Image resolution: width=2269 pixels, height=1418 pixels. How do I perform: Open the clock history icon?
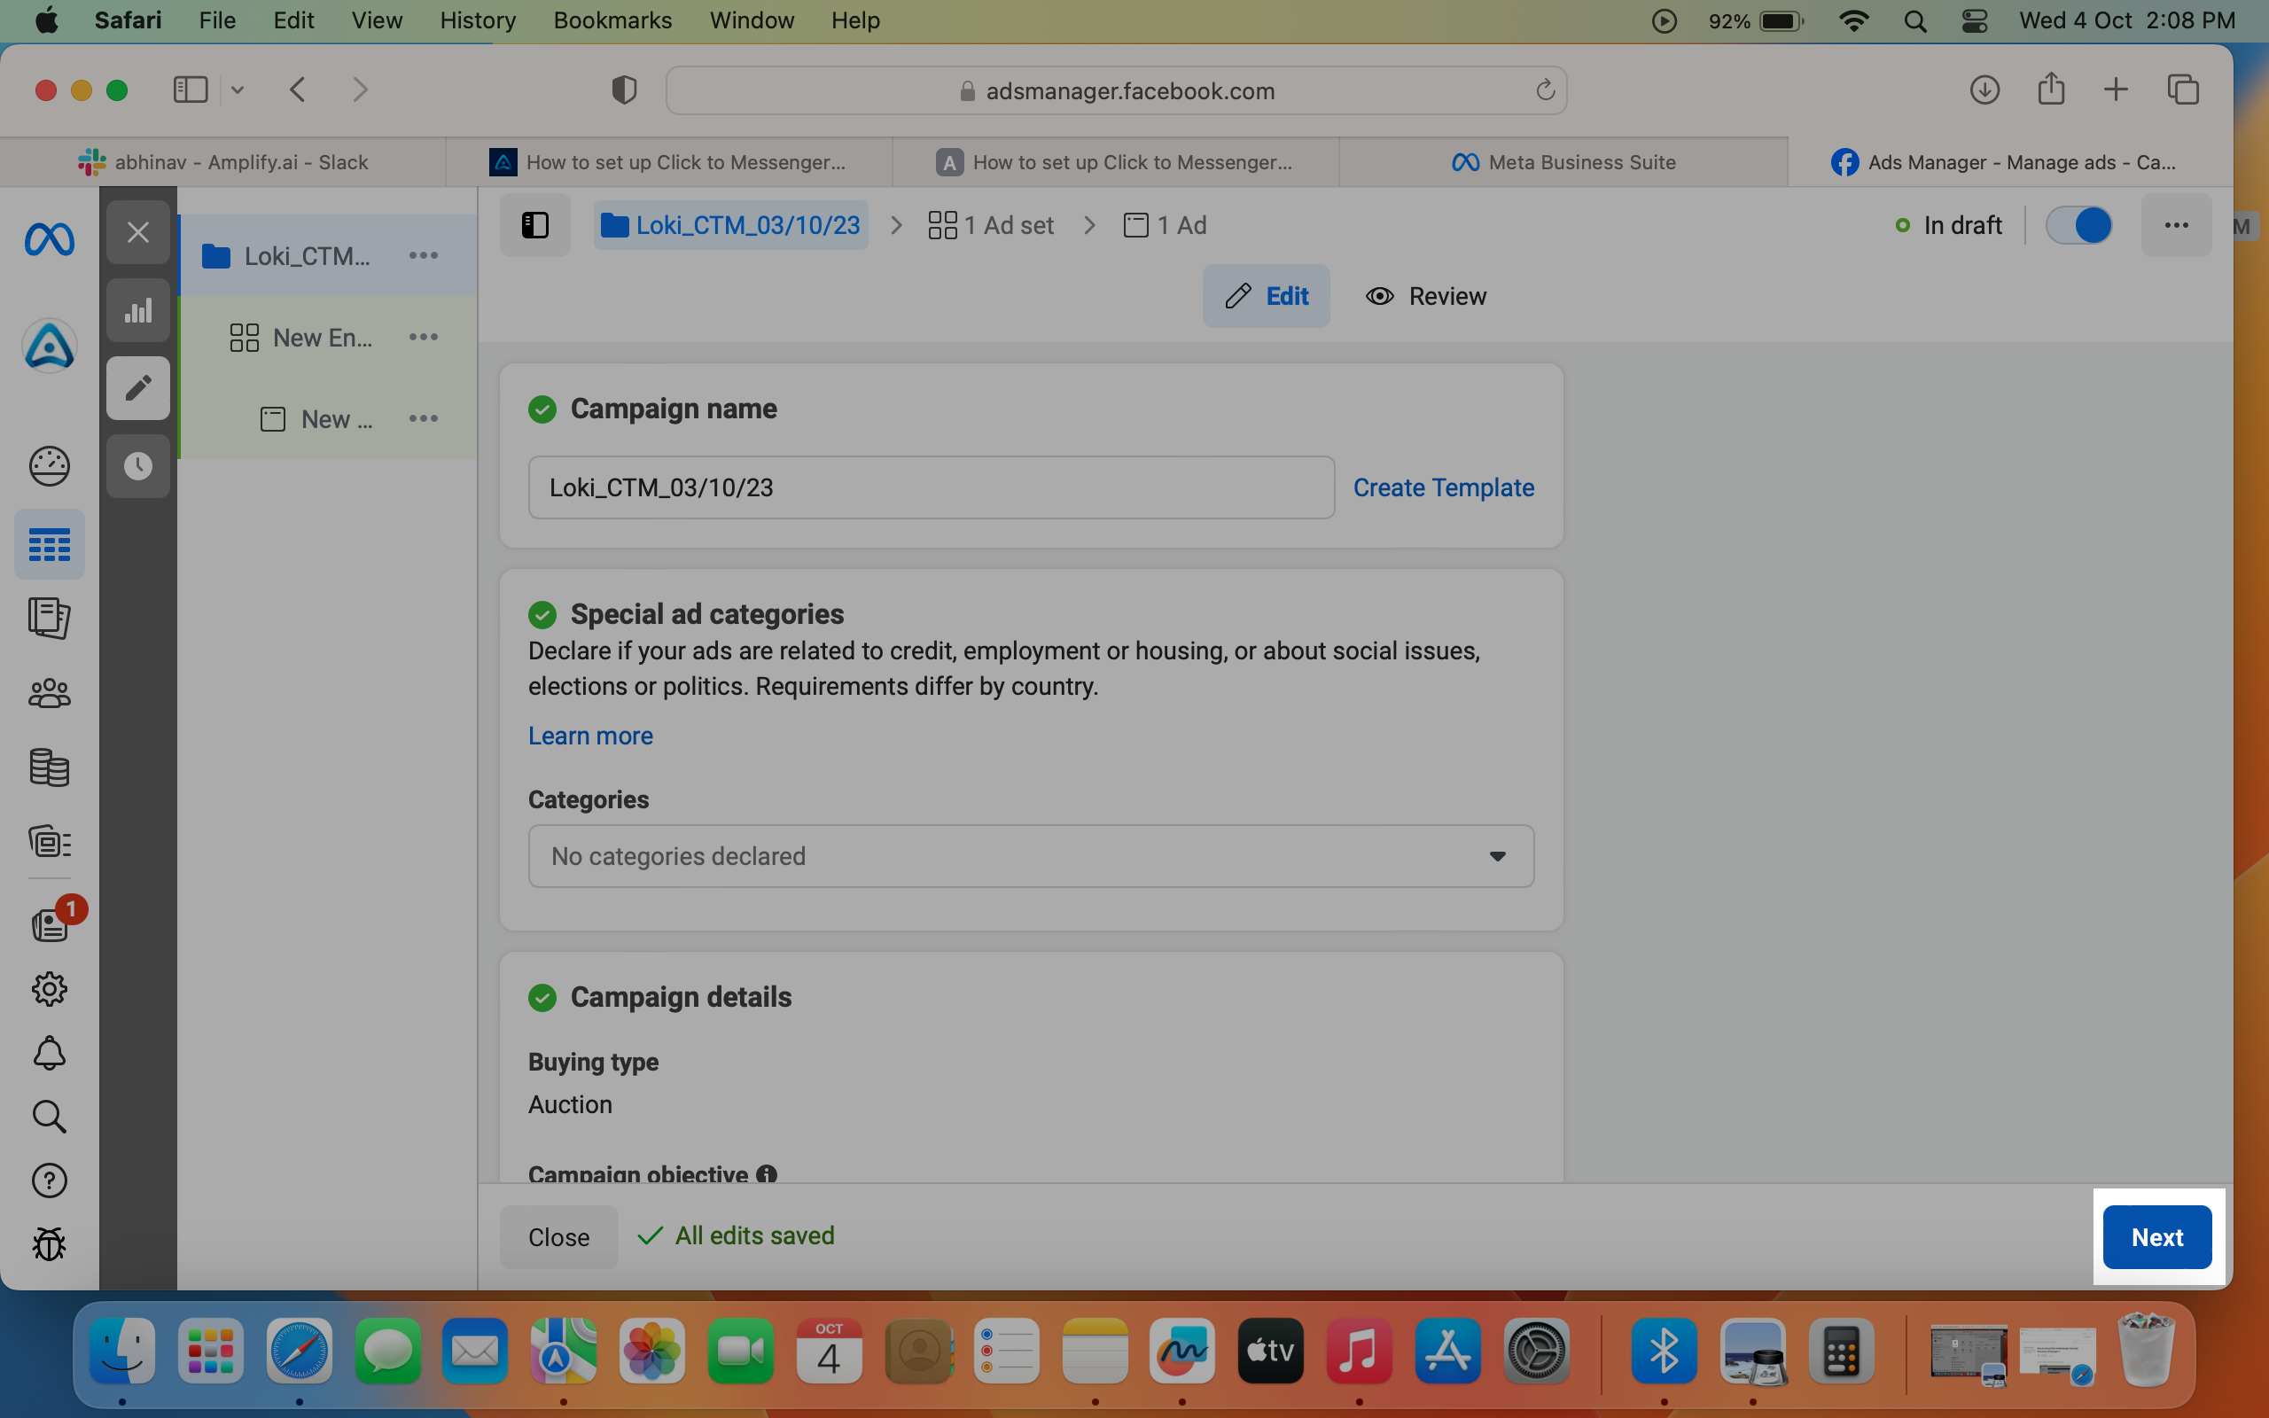pyautogui.click(x=138, y=466)
